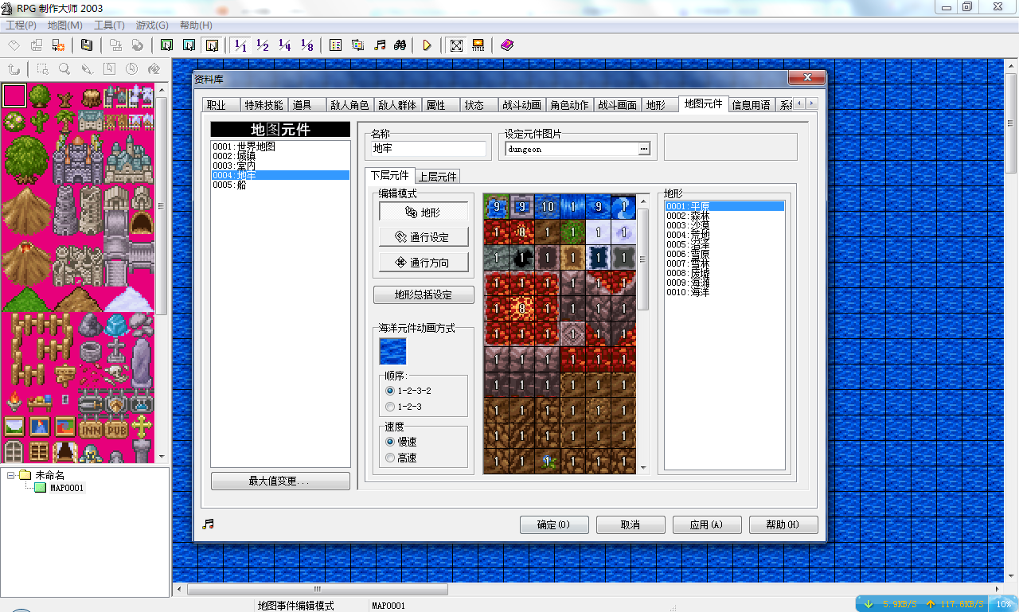
Task: Toggle the title screen icon
Action: (478, 45)
